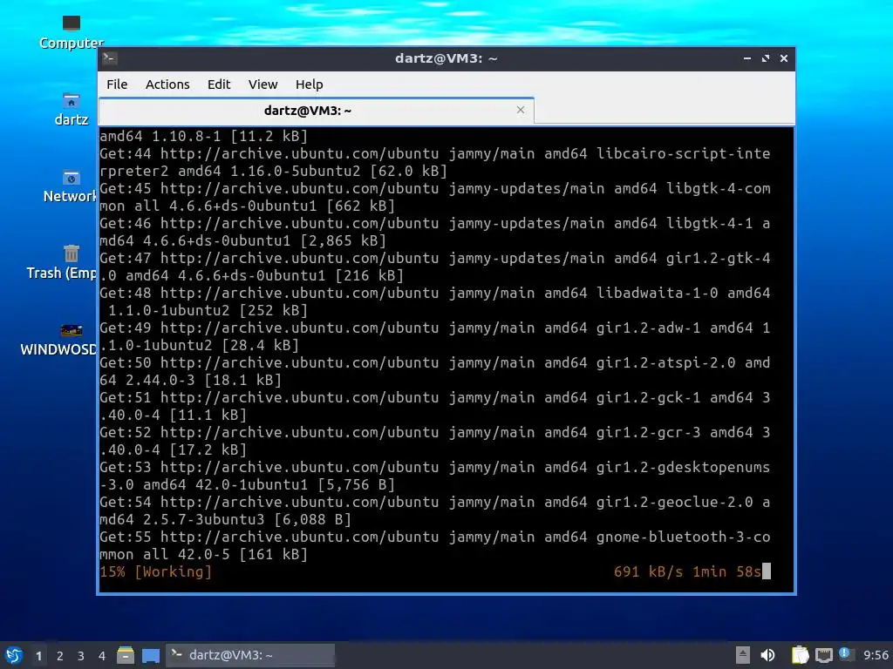Open the Help menu
The width and height of the screenshot is (893, 669).
pos(310,84)
